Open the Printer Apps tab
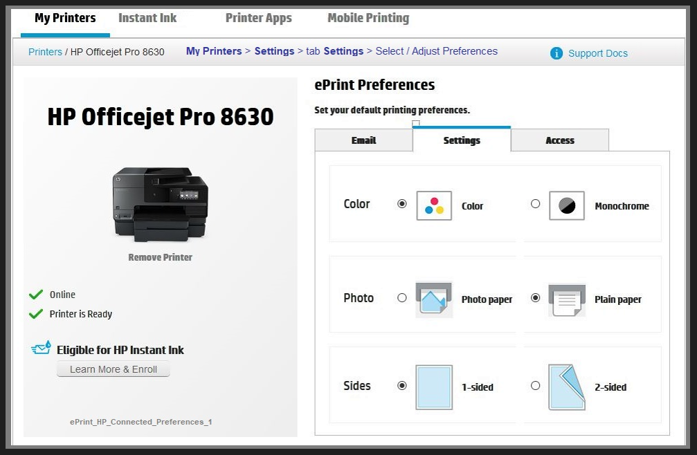The height and width of the screenshot is (455, 697). click(258, 18)
